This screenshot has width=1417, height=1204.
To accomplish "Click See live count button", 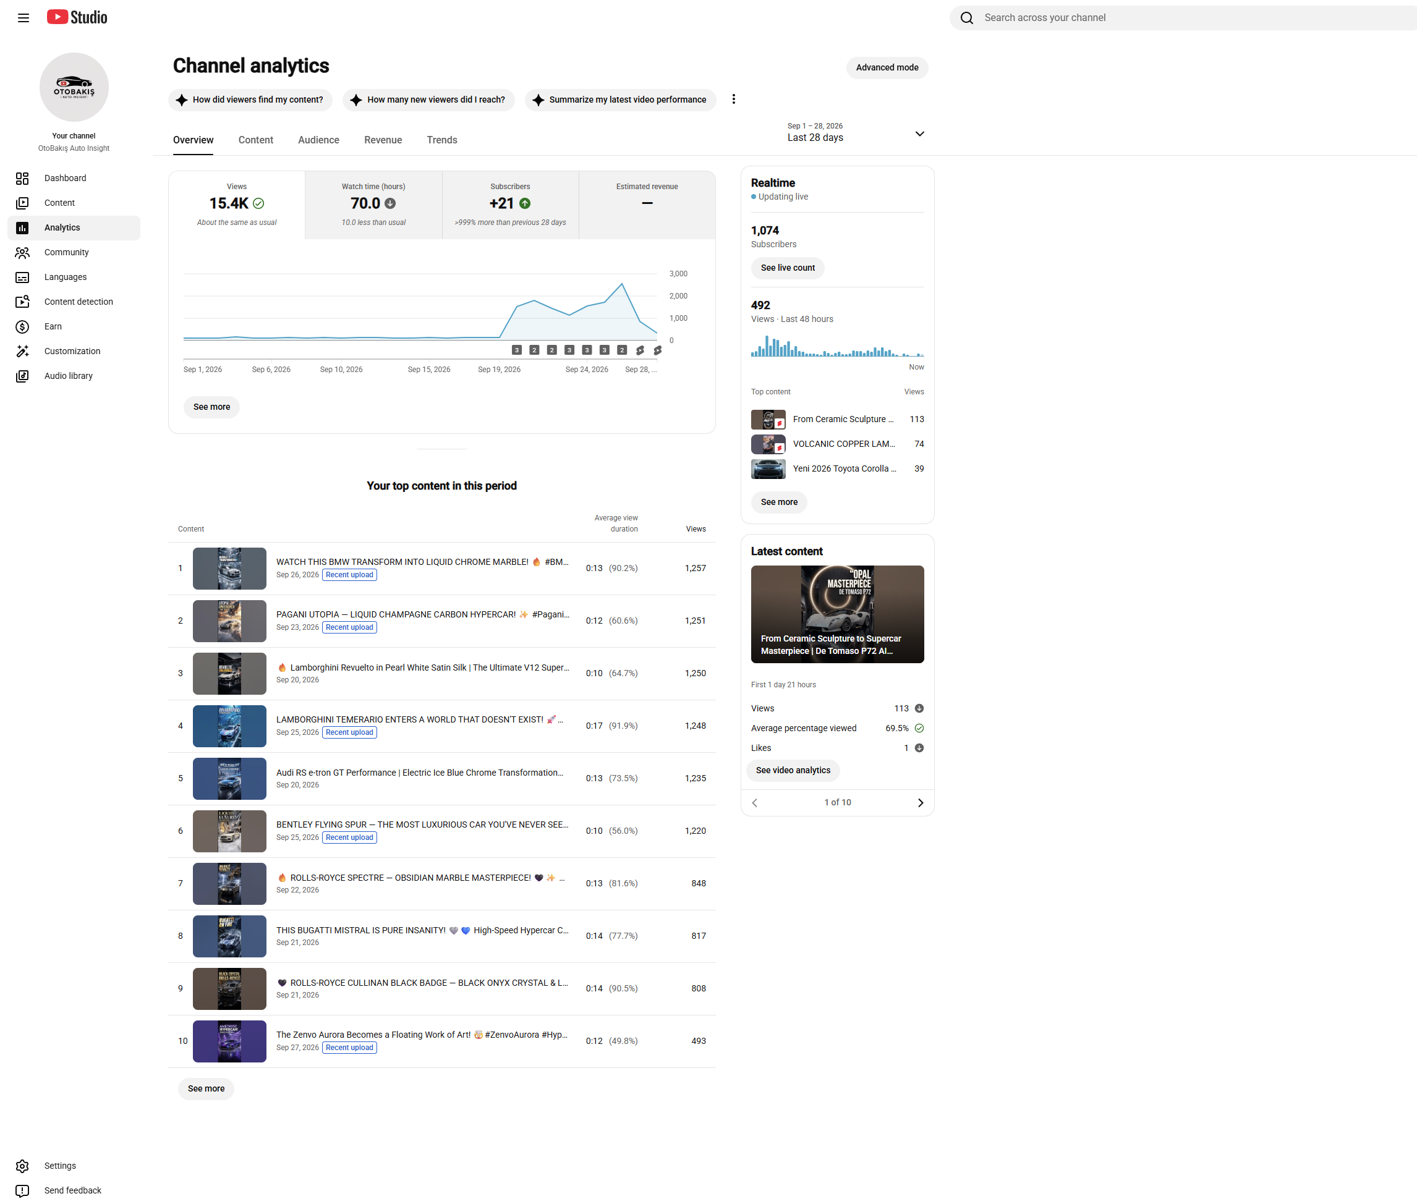I will tap(788, 268).
